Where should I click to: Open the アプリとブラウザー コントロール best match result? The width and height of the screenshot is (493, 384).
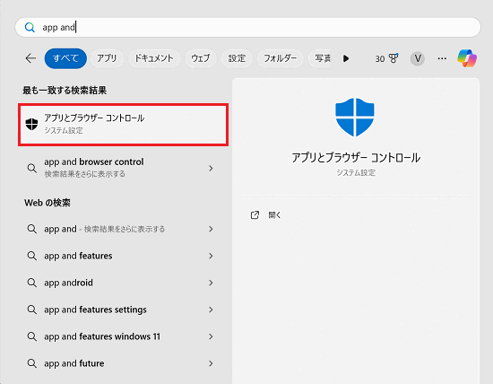(x=124, y=125)
